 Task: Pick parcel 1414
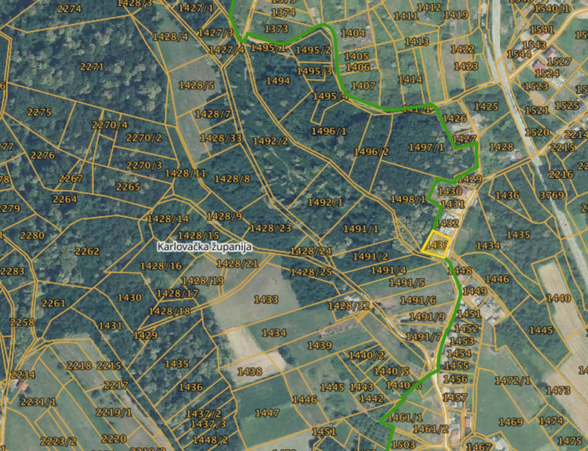[x=410, y=79]
